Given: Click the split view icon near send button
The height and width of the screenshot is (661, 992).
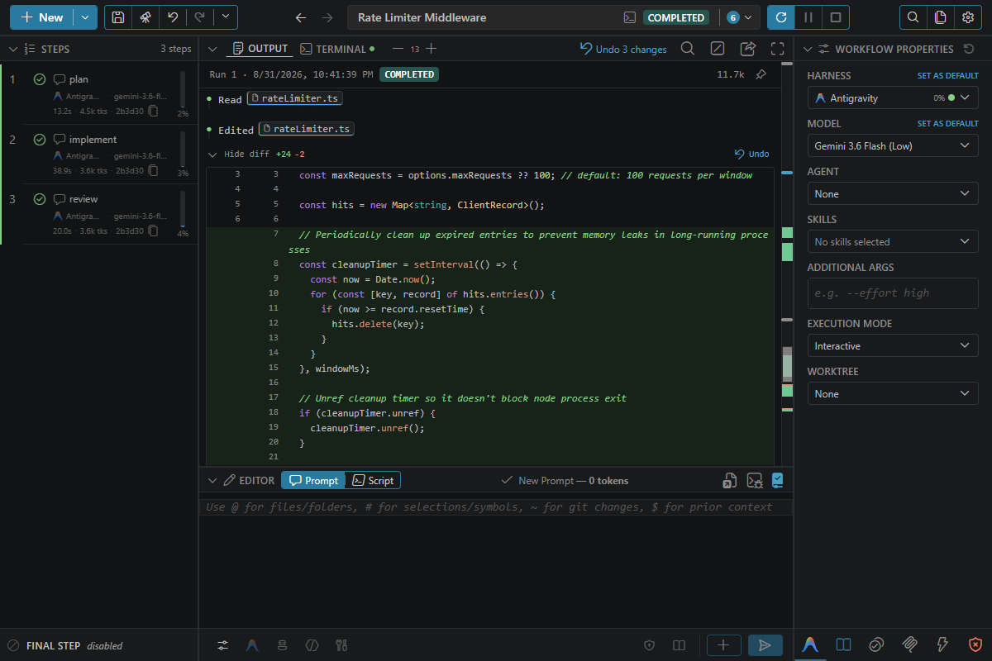Looking at the screenshot, I should point(679,644).
